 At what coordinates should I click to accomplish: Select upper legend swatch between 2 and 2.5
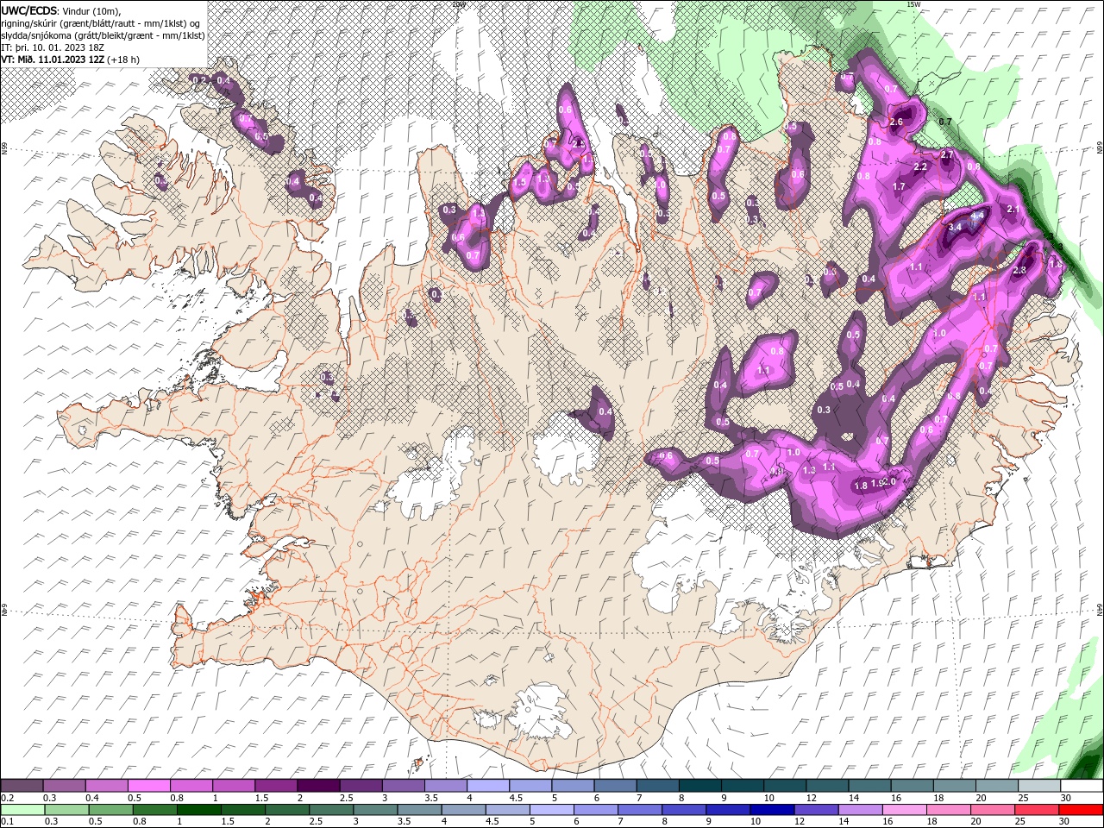(319, 786)
